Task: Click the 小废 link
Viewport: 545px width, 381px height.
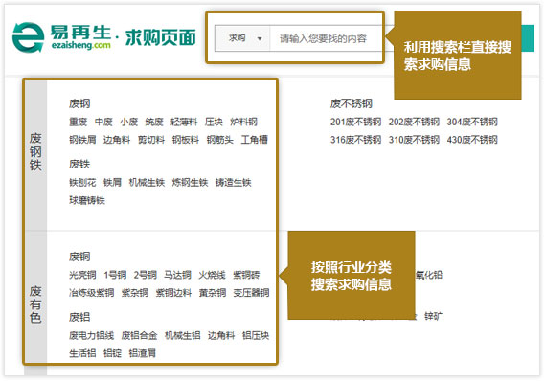Action: [129, 122]
